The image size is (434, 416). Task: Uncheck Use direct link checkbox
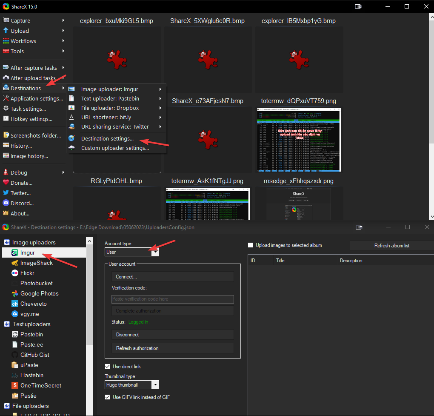pyautogui.click(x=107, y=367)
